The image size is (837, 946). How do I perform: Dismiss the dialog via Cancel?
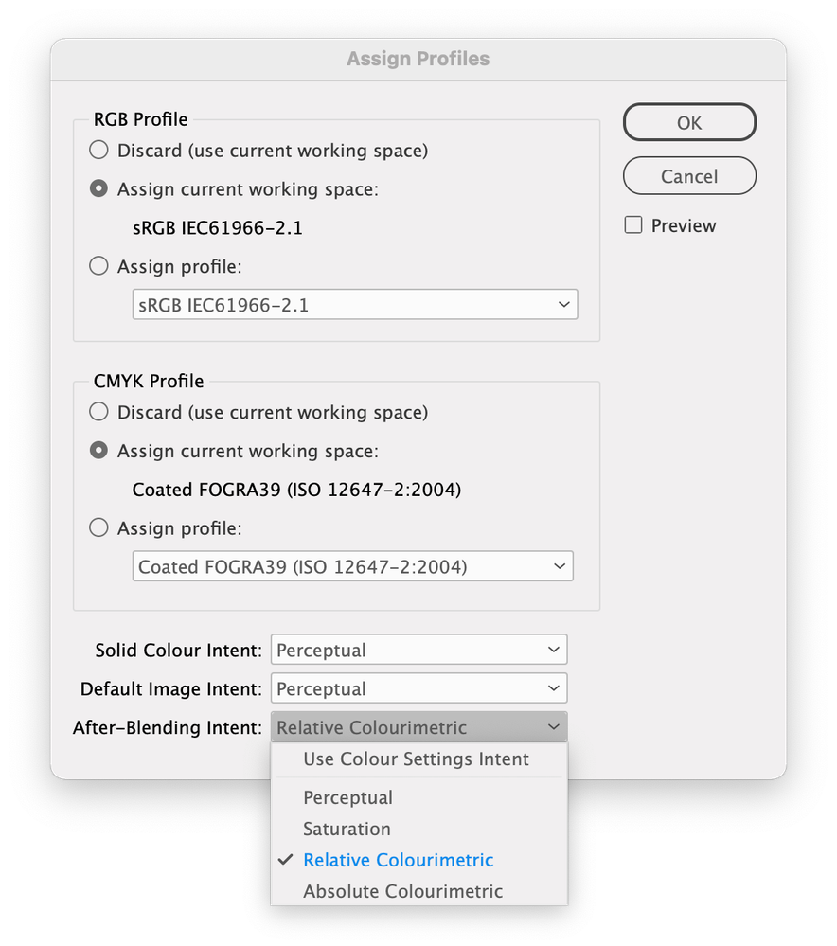pos(689,176)
